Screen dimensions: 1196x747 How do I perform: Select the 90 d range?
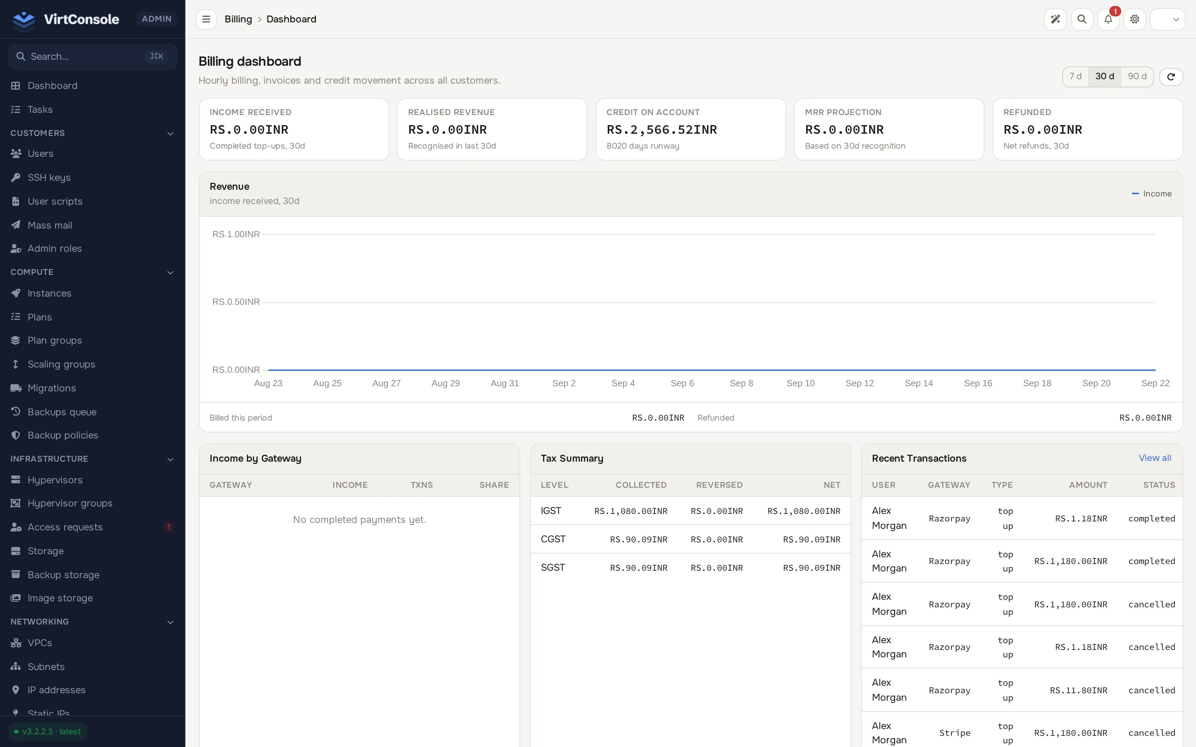pos(1137,77)
